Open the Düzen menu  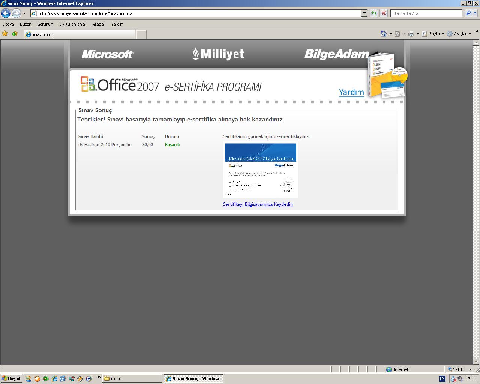tap(25, 24)
